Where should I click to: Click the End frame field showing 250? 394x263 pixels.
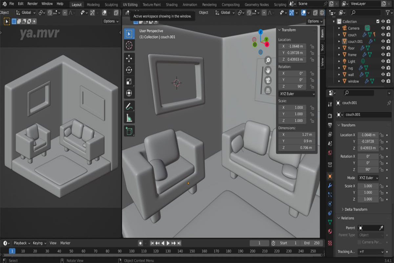coord(312,243)
